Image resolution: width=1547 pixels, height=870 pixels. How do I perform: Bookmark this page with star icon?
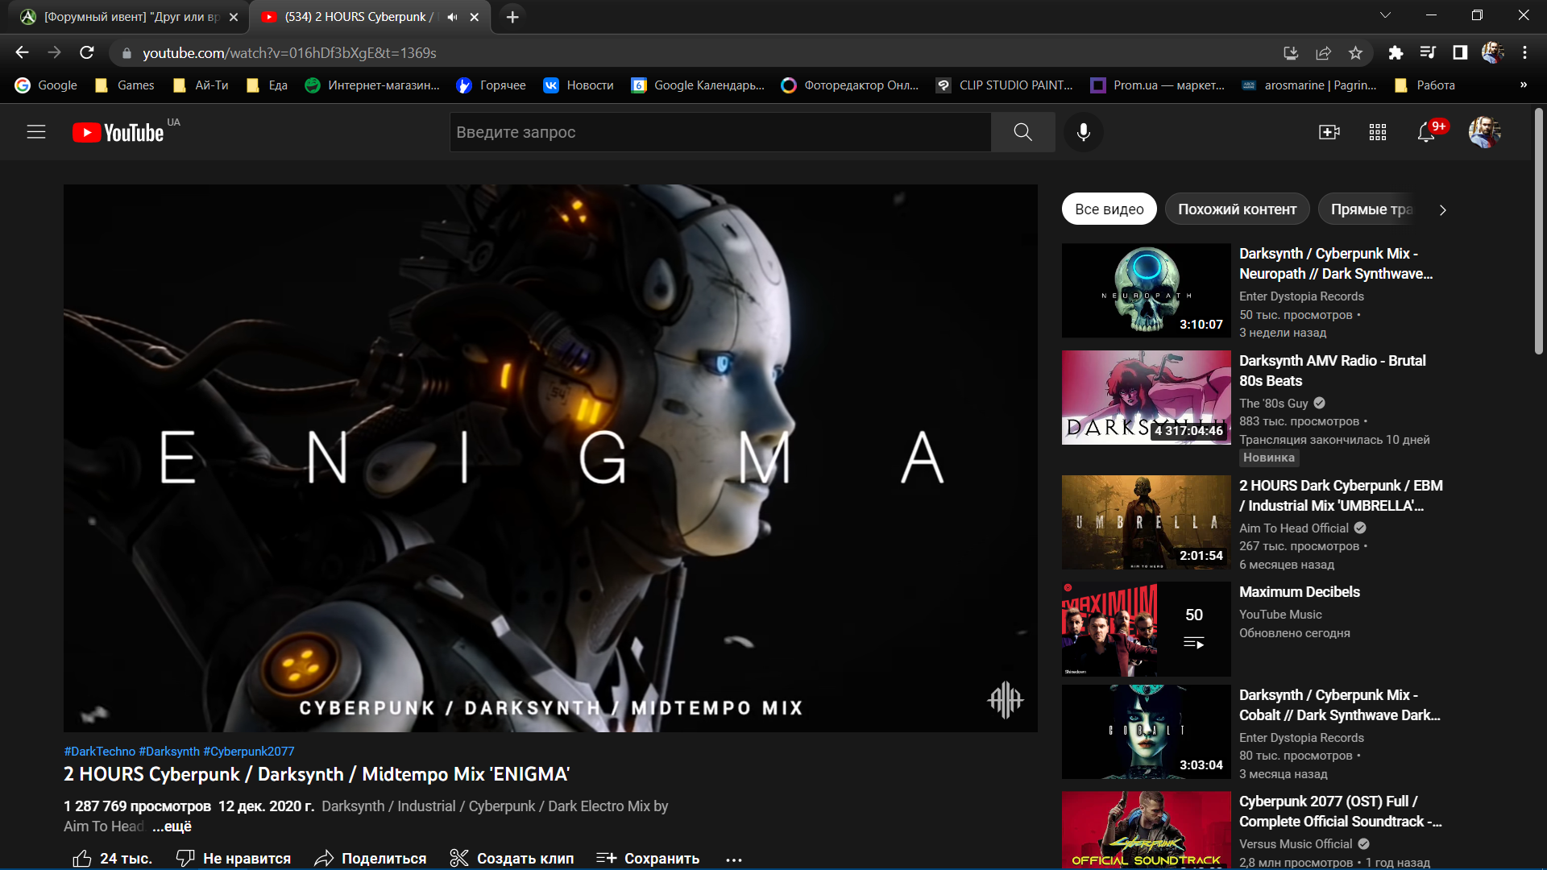coord(1355,52)
